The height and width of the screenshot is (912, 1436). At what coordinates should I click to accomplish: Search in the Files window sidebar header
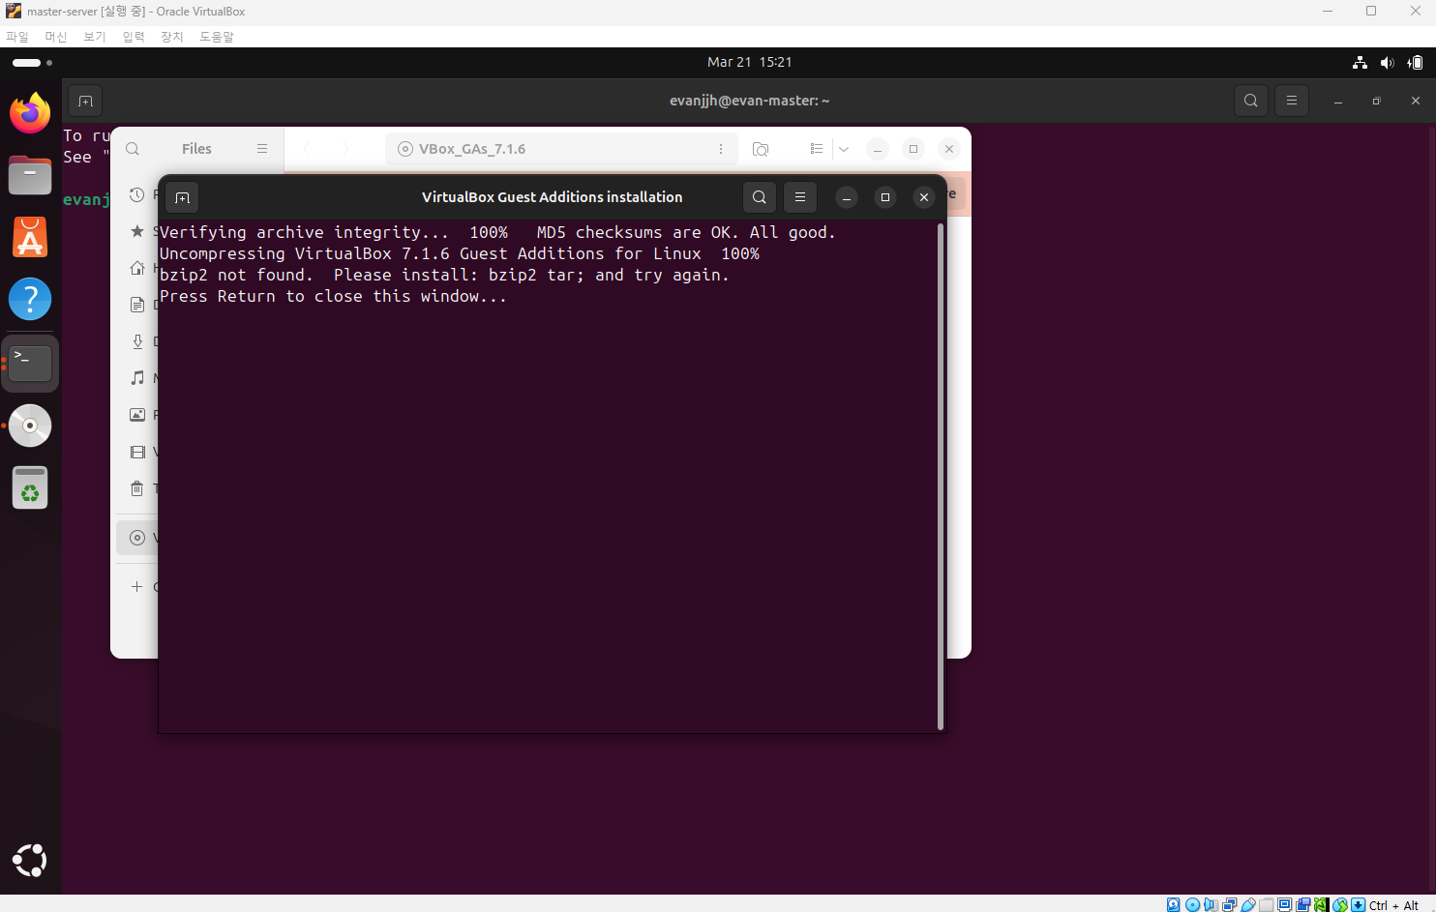click(133, 149)
